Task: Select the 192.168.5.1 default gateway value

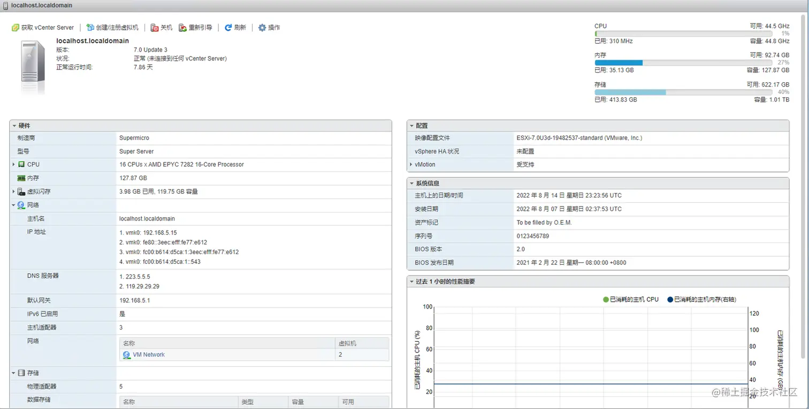Action: point(135,301)
